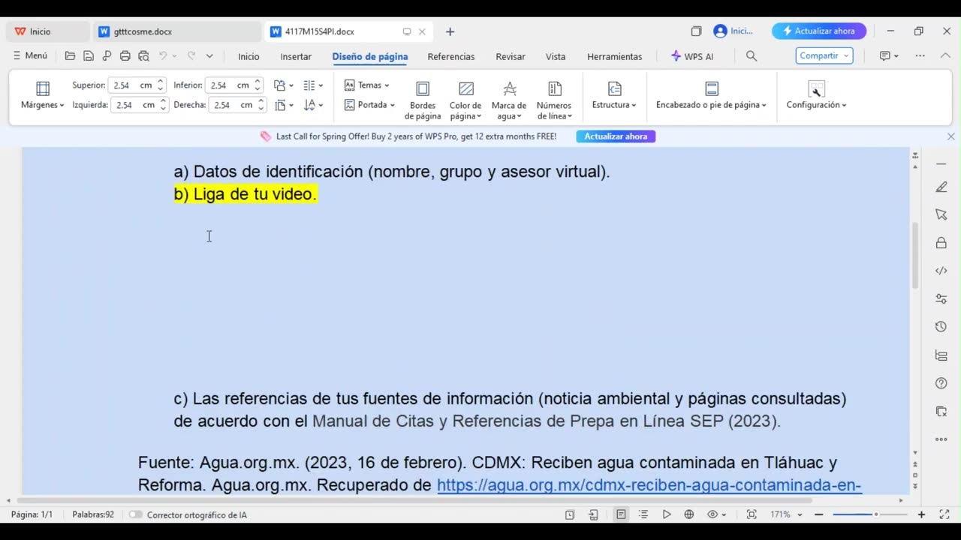
Task: Open Bordes de página tool
Action: [423, 100]
